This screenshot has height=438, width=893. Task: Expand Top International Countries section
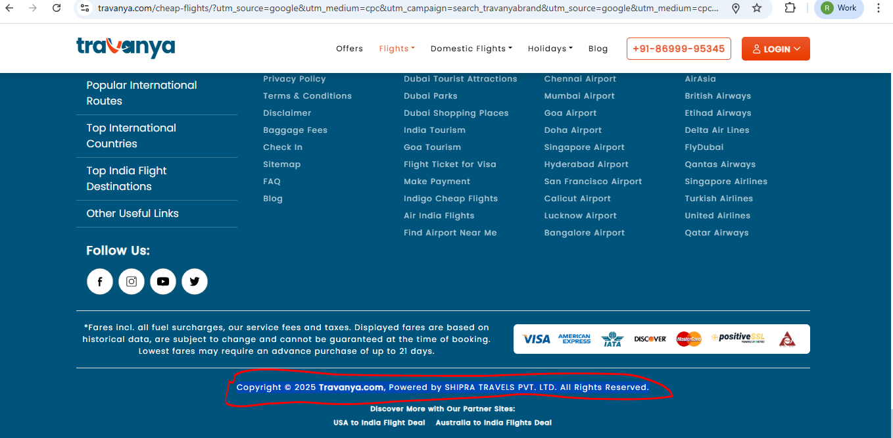[x=157, y=136]
